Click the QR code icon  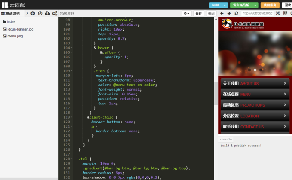[286, 13]
